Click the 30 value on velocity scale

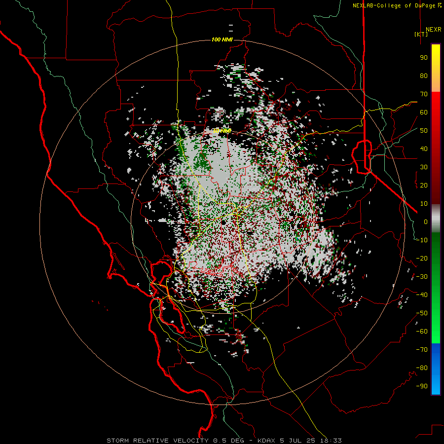pyautogui.click(x=424, y=167)
